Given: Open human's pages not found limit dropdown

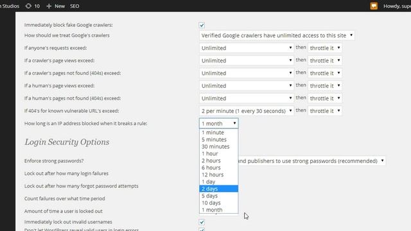Looking at the screenshot, I should click(247, 98).
